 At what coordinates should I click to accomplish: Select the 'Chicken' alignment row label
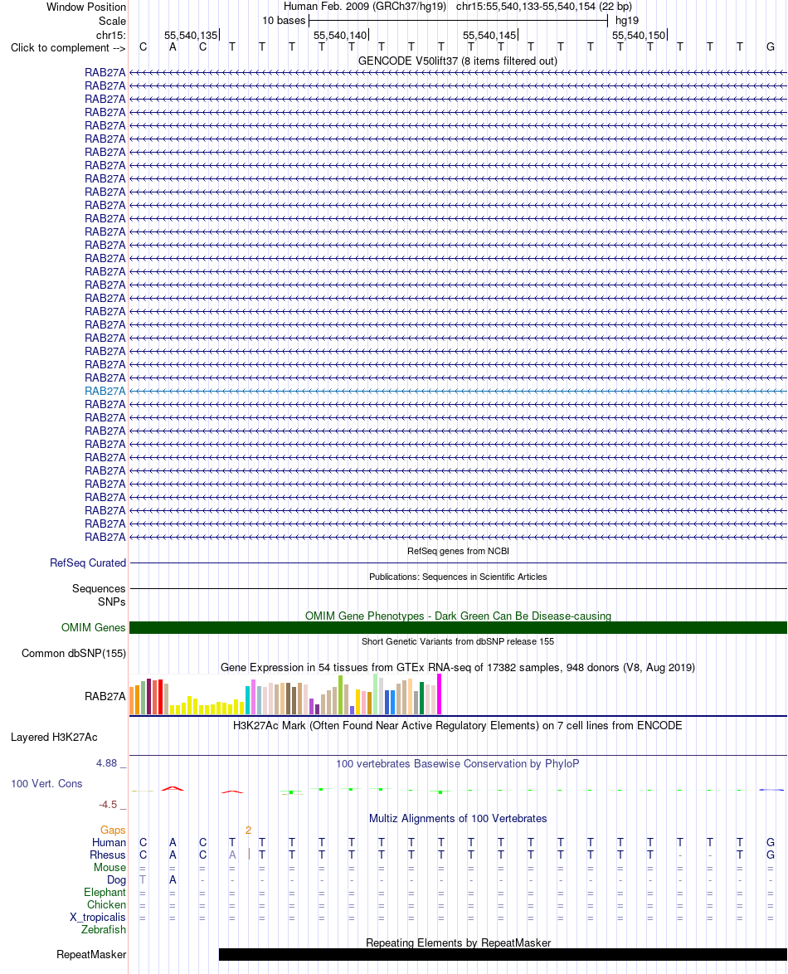click(106, 904)
